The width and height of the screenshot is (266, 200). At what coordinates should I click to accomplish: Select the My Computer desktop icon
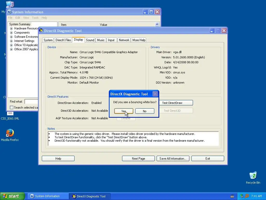(x=10, y=4)
